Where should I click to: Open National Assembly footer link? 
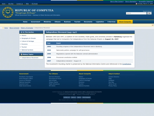[25, 82]
